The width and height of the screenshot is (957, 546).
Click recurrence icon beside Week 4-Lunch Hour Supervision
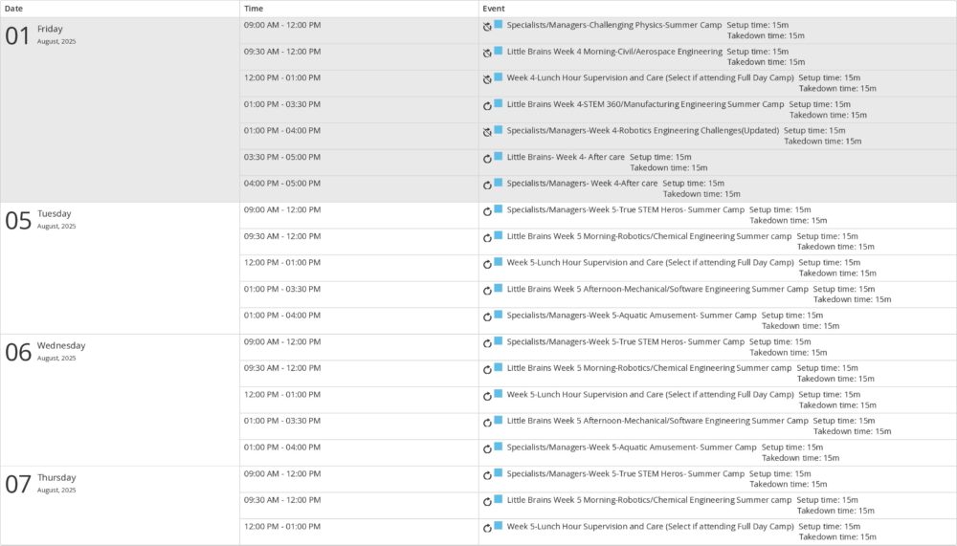(487, 79)
